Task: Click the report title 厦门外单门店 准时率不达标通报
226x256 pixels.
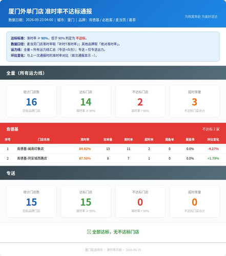Action: pyautogui.click(x=50, y=11)
